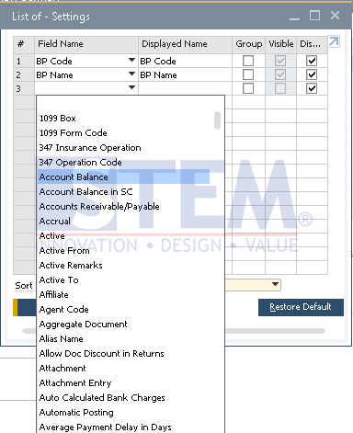Uncheck the Dis... checkbox for BP Code
The image size is (353, 433).
coord(312,61)
